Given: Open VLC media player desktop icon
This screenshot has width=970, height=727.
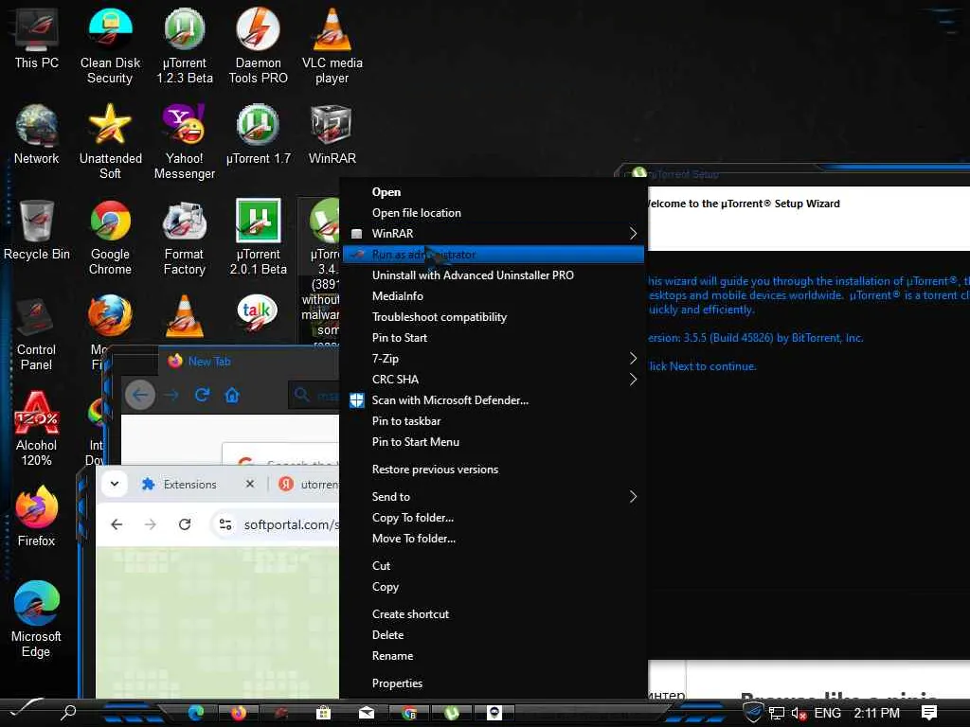Looking at the screenshot, I should 332,46.
